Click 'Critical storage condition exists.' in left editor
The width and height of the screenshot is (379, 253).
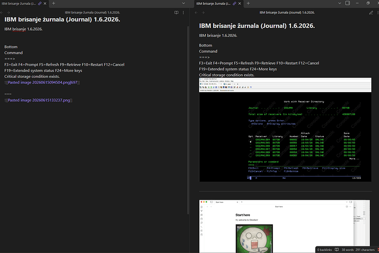click(32, 76)
